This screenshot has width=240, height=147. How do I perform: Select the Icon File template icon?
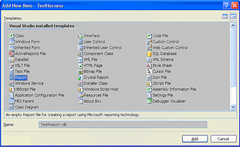(149, 78)
